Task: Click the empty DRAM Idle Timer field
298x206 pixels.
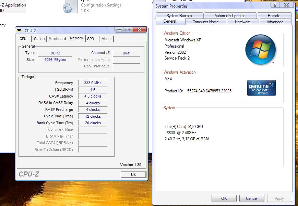Action: (93, 136)
